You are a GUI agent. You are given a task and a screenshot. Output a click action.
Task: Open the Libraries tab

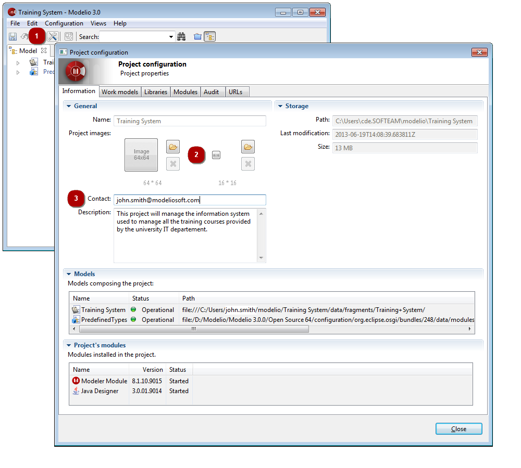(156, 92)
